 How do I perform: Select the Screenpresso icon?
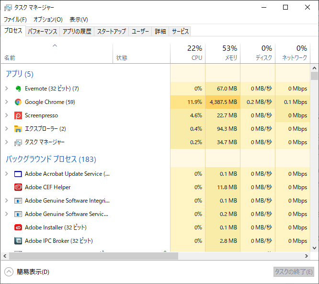tap(18, 115)
